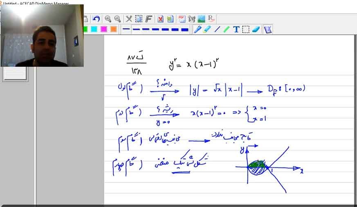Click the gray F font icon
The height and width of the screenshot is (207, 357).
(149, 19)
